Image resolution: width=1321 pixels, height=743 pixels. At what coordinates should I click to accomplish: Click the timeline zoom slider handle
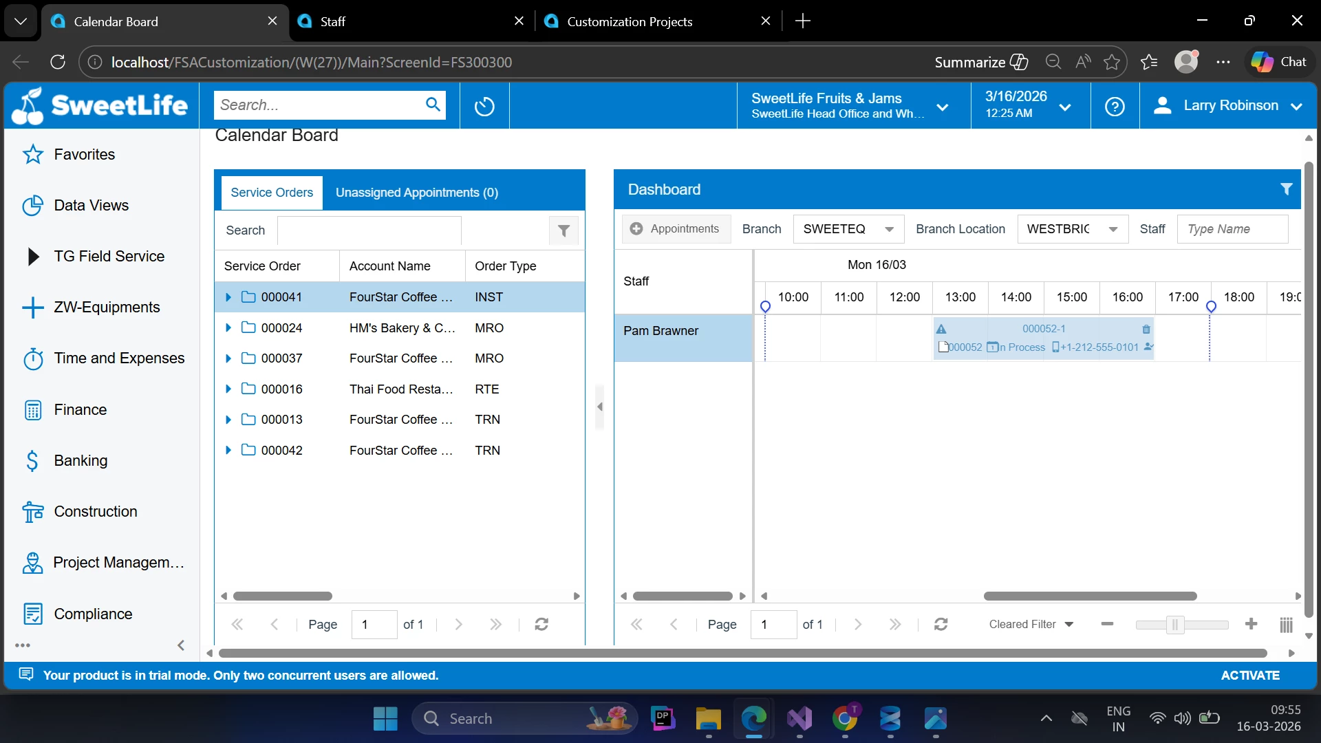(x=1174, y=624)
